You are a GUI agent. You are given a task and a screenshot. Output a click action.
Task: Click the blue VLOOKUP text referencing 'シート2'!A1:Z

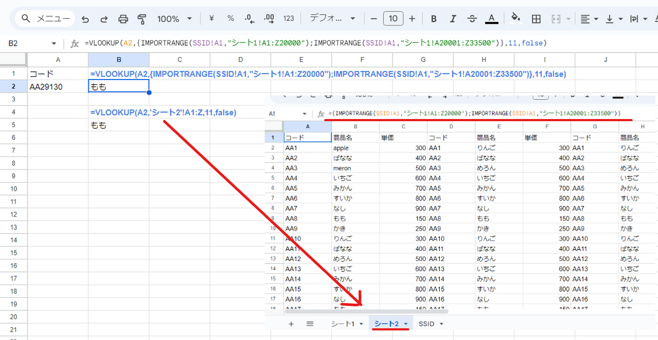click(x=163, y=112)
